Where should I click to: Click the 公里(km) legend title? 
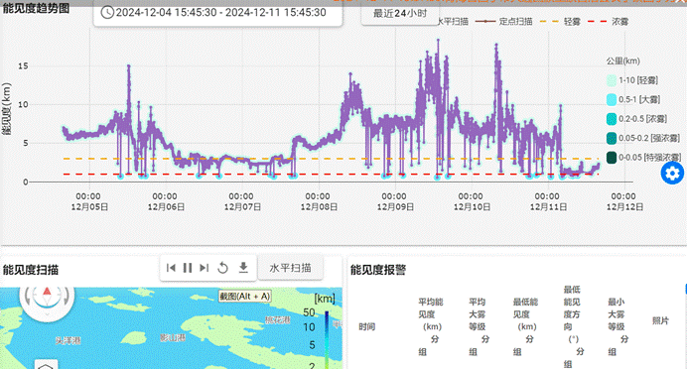(x=623, y=61)
